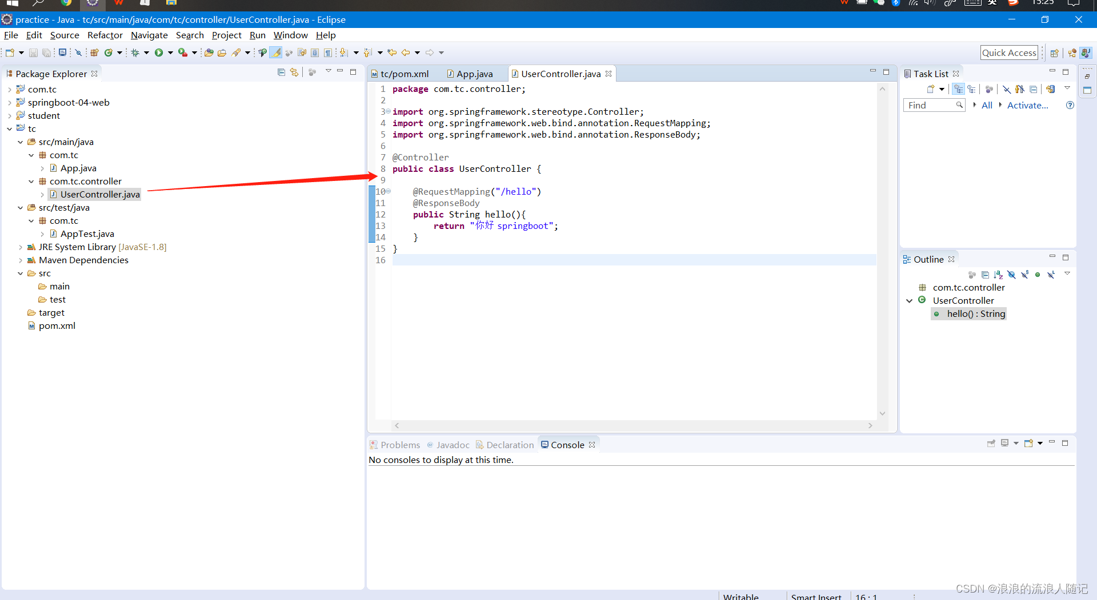The height and width of the screenshot is (600, 1097).
Task: Click Restore icon in right side trim
Action: click(x=1087, y=76)
